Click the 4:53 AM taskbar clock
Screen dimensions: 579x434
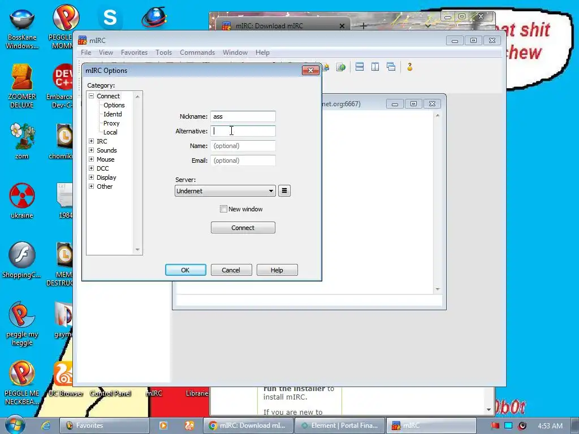[550, 426]
